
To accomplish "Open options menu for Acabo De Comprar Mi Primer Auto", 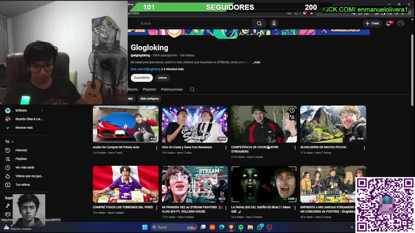I will pos(157,148).
